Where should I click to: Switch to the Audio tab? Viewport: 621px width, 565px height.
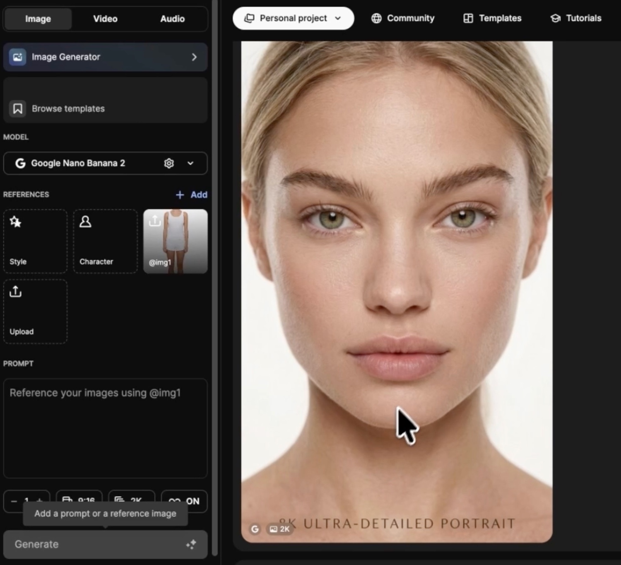[172, 19]
